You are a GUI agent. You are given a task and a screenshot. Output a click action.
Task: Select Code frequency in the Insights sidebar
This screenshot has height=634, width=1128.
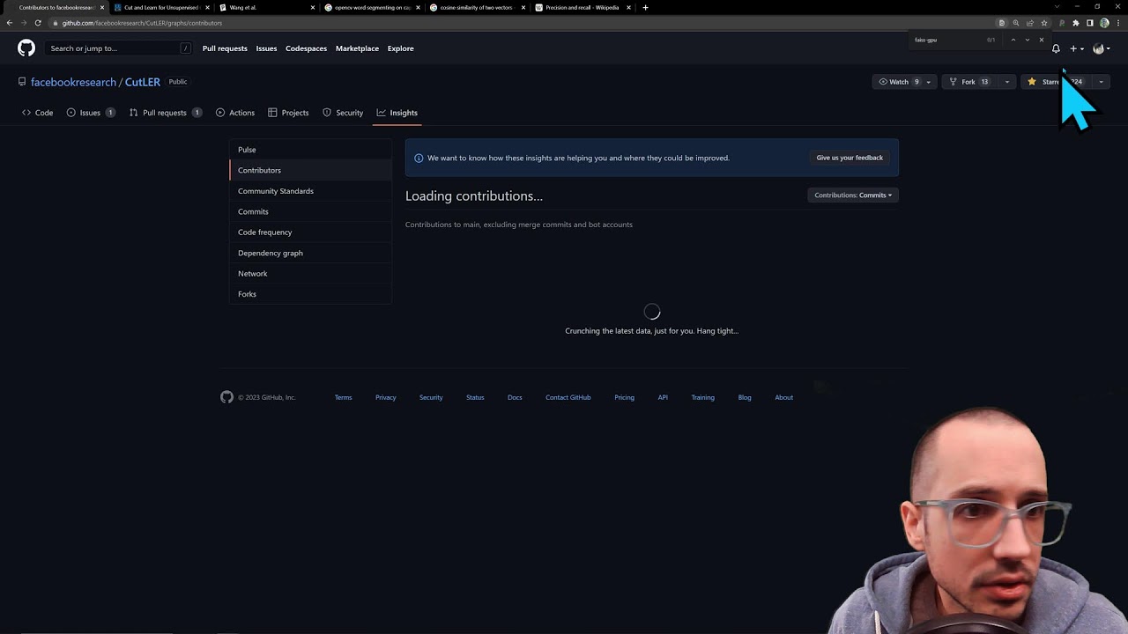(264, 232)
